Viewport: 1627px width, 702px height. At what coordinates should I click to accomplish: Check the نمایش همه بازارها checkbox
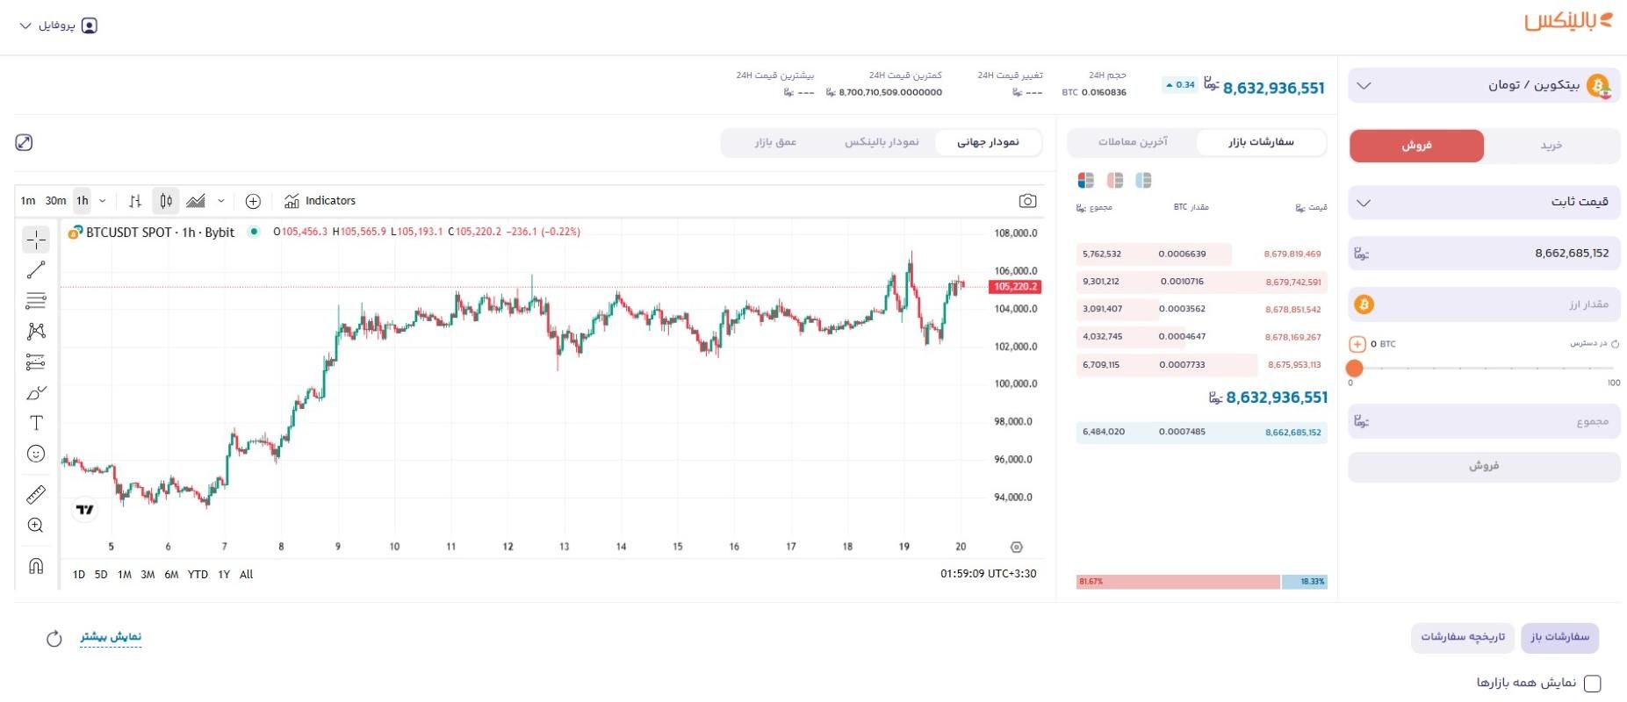tap(1593, 683)
